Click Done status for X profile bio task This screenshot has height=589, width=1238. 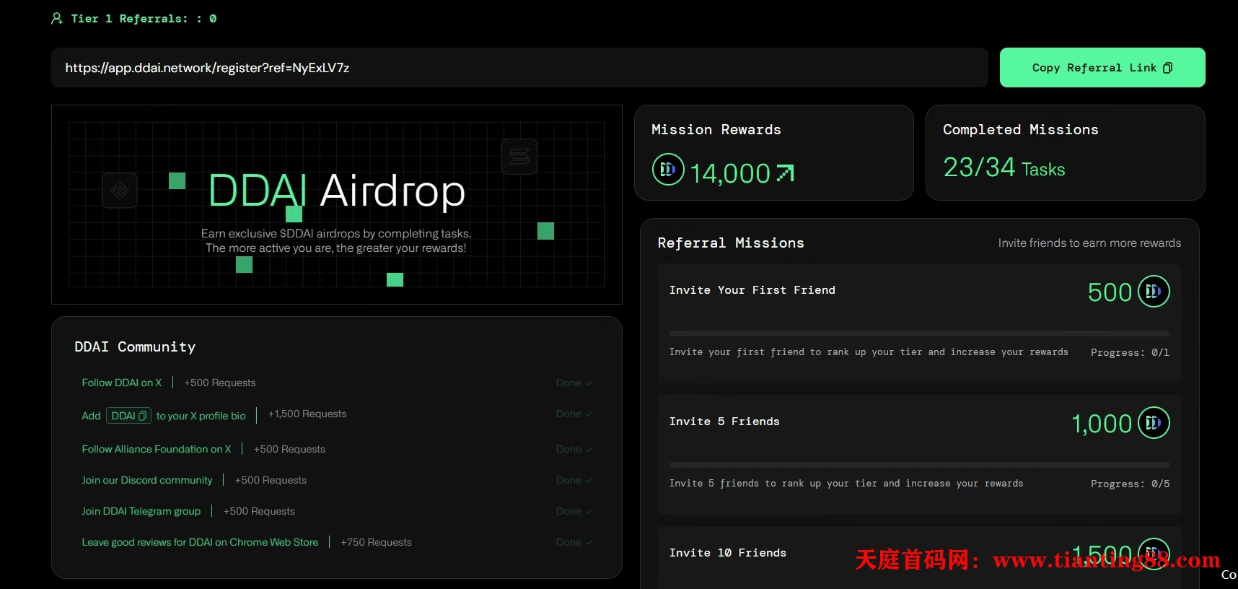(x=574, y=414)
